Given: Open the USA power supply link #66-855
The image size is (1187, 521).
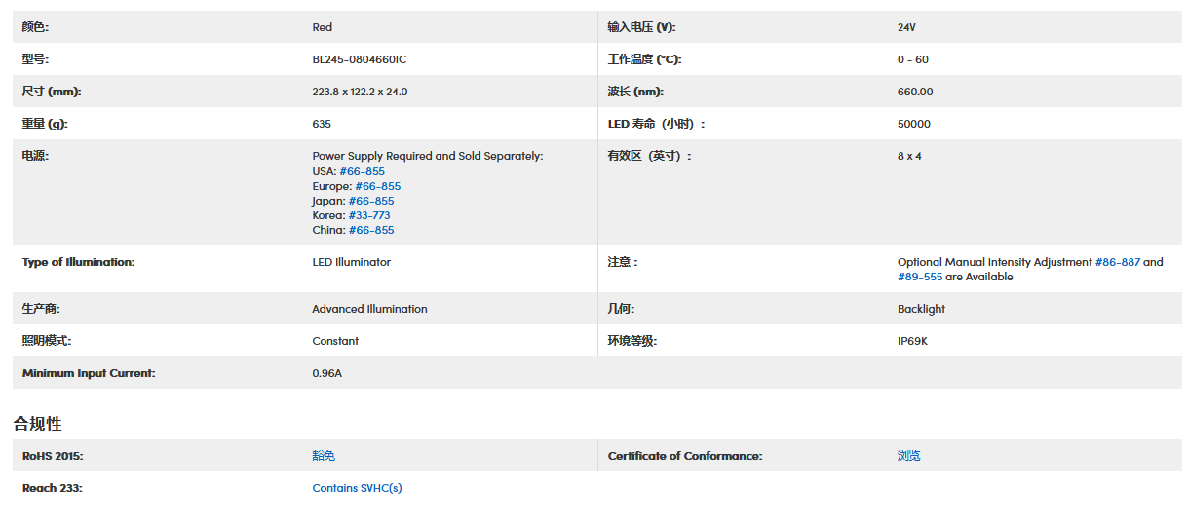Looking at the screenshot, I should tap(362, 171).
